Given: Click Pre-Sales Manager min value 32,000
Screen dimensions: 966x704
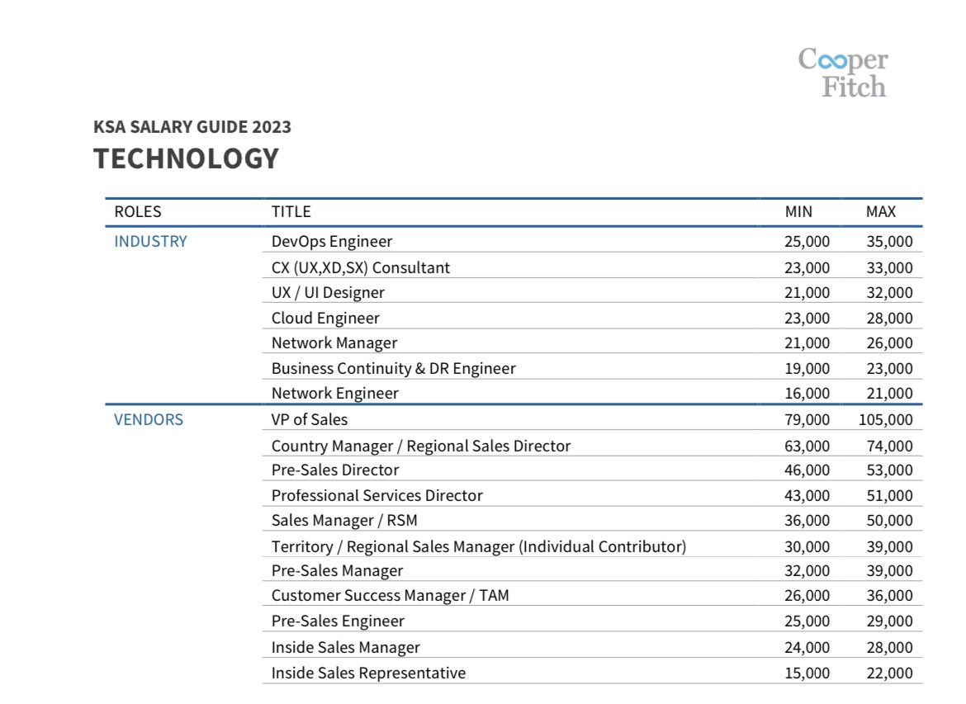Looking at the screenshot, I should coord(807,571).
